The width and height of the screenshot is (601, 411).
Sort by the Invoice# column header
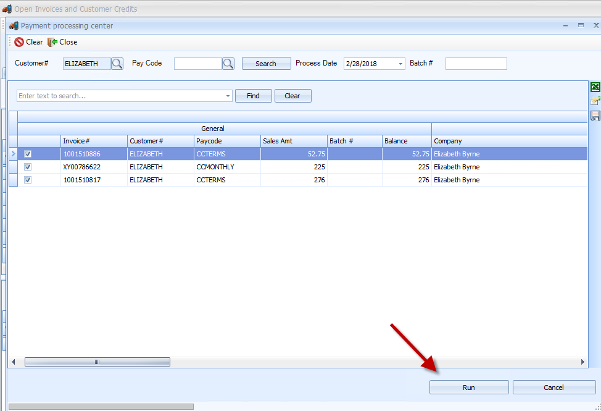94,141
